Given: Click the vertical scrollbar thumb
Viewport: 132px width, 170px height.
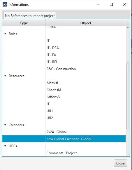Looking at the screenshot, I should click(x=128, y=96).
